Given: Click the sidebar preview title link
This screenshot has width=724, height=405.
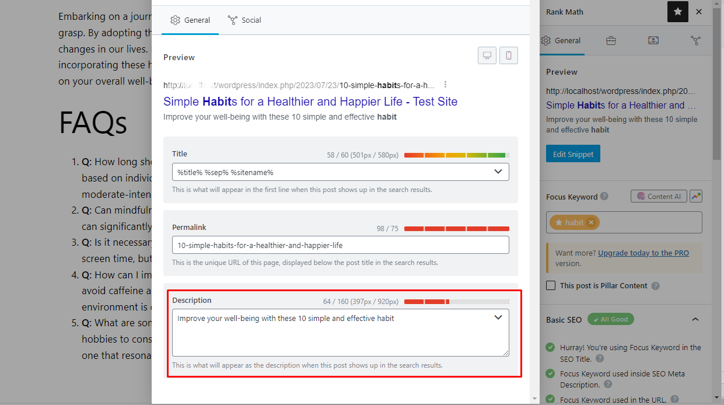Looking at the screenshot, I should pos(621,105).
